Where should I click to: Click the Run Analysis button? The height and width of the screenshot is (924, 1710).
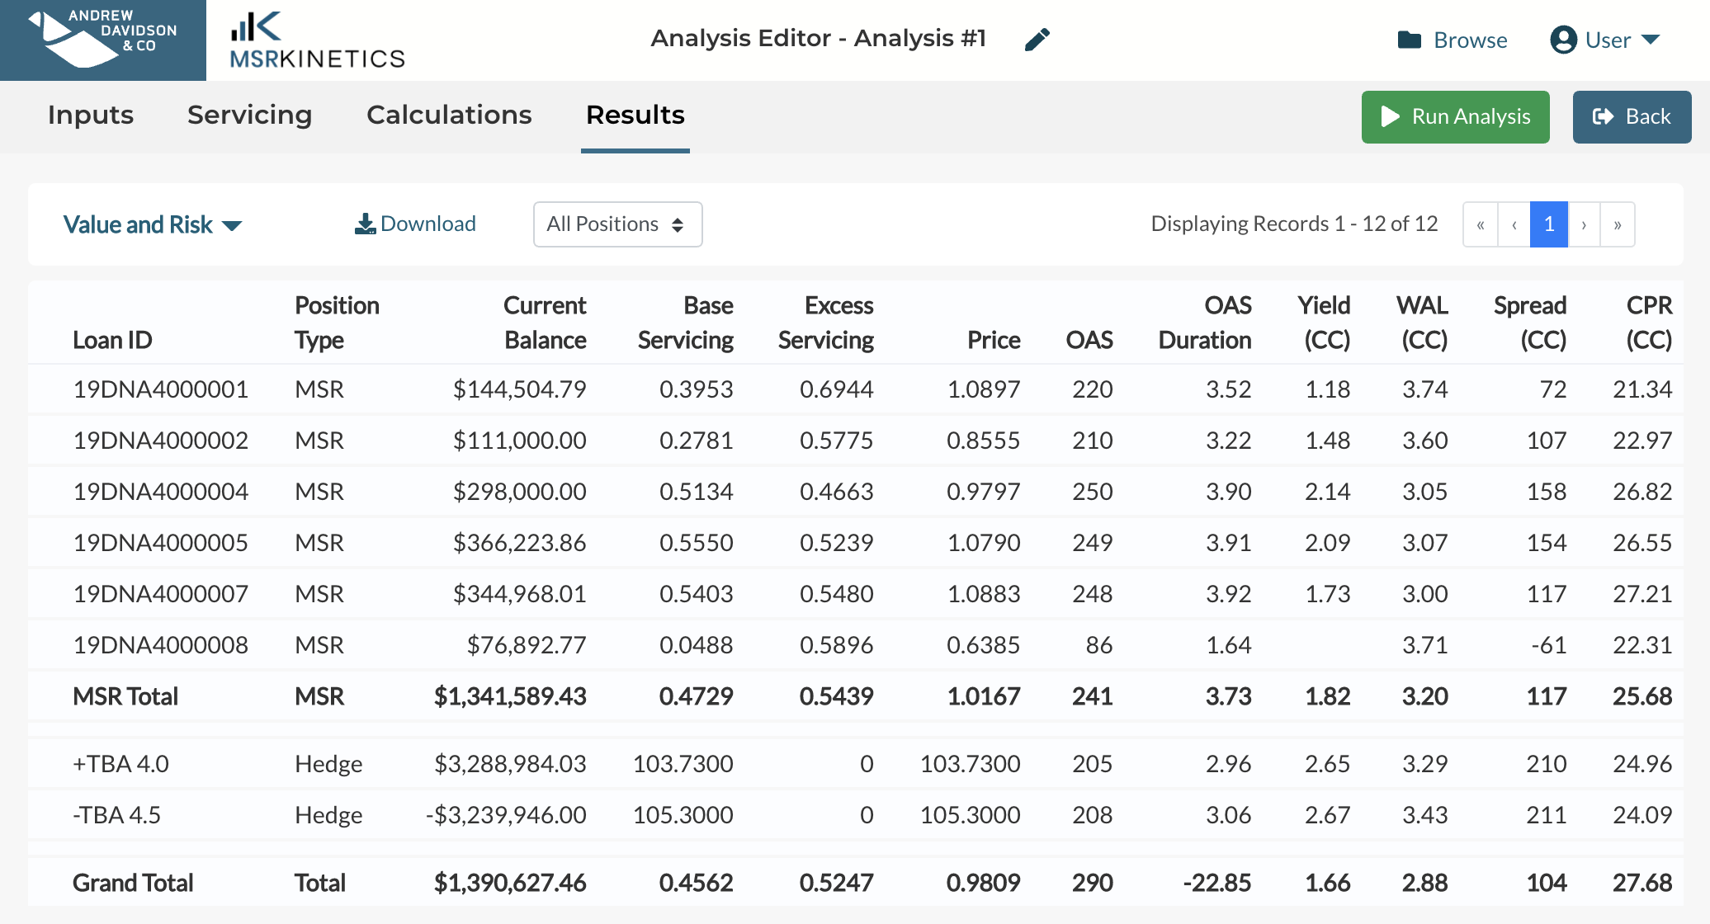point(1455,117)
